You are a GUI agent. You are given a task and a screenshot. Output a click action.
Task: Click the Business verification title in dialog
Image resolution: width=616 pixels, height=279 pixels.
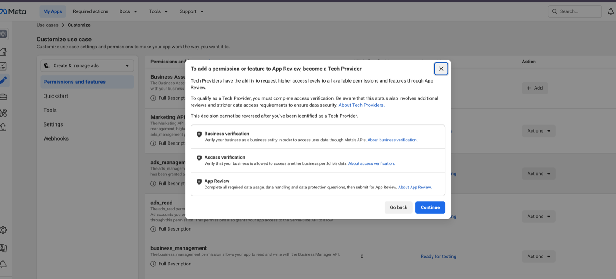pyautogui.click(x=227, y=134)
